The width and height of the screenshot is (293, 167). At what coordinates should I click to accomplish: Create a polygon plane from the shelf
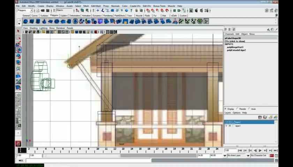(51, 21)
